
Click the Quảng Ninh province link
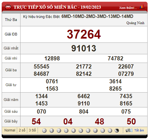coord(135,23)
